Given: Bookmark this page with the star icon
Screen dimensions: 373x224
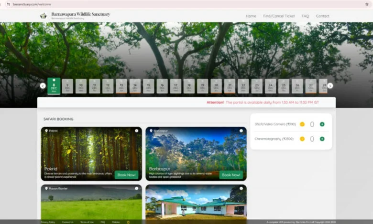Looking at the screenshot, I should (366, 4).
